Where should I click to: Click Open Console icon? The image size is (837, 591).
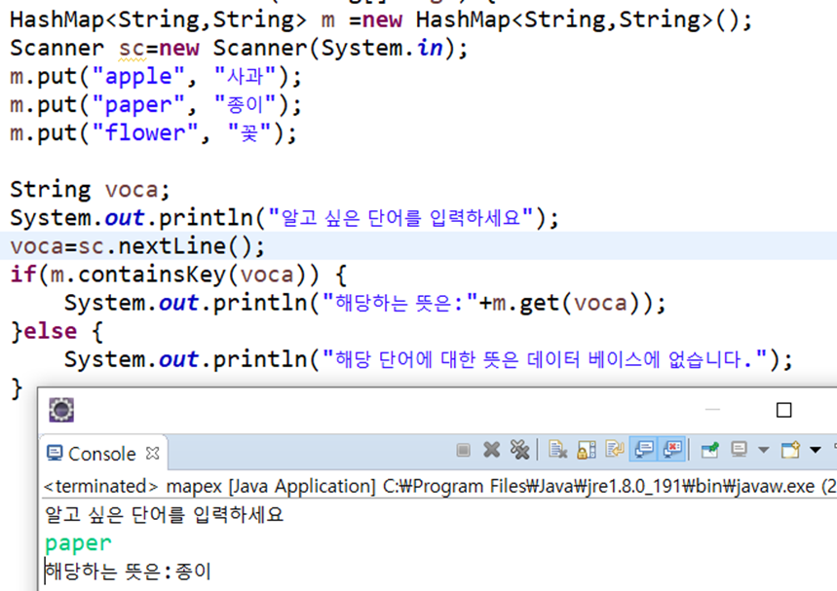(790, 450)
